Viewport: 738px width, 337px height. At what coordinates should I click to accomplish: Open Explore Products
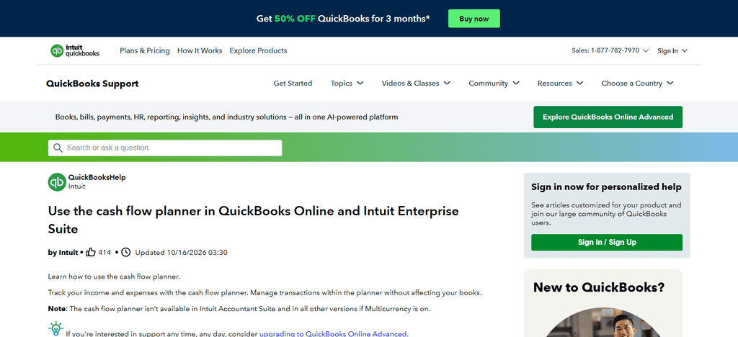(258, 50)
